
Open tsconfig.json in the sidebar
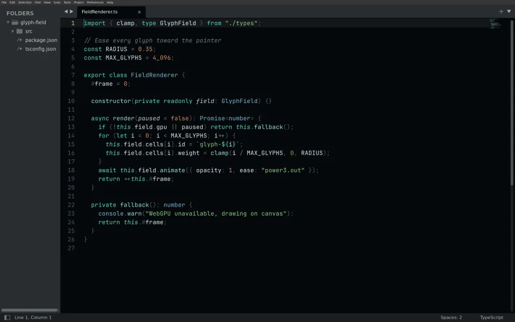pos(40,49)
